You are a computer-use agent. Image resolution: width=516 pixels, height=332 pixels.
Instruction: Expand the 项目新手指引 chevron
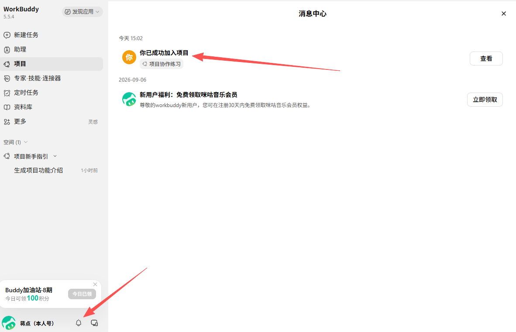click(x=55, y=156)
